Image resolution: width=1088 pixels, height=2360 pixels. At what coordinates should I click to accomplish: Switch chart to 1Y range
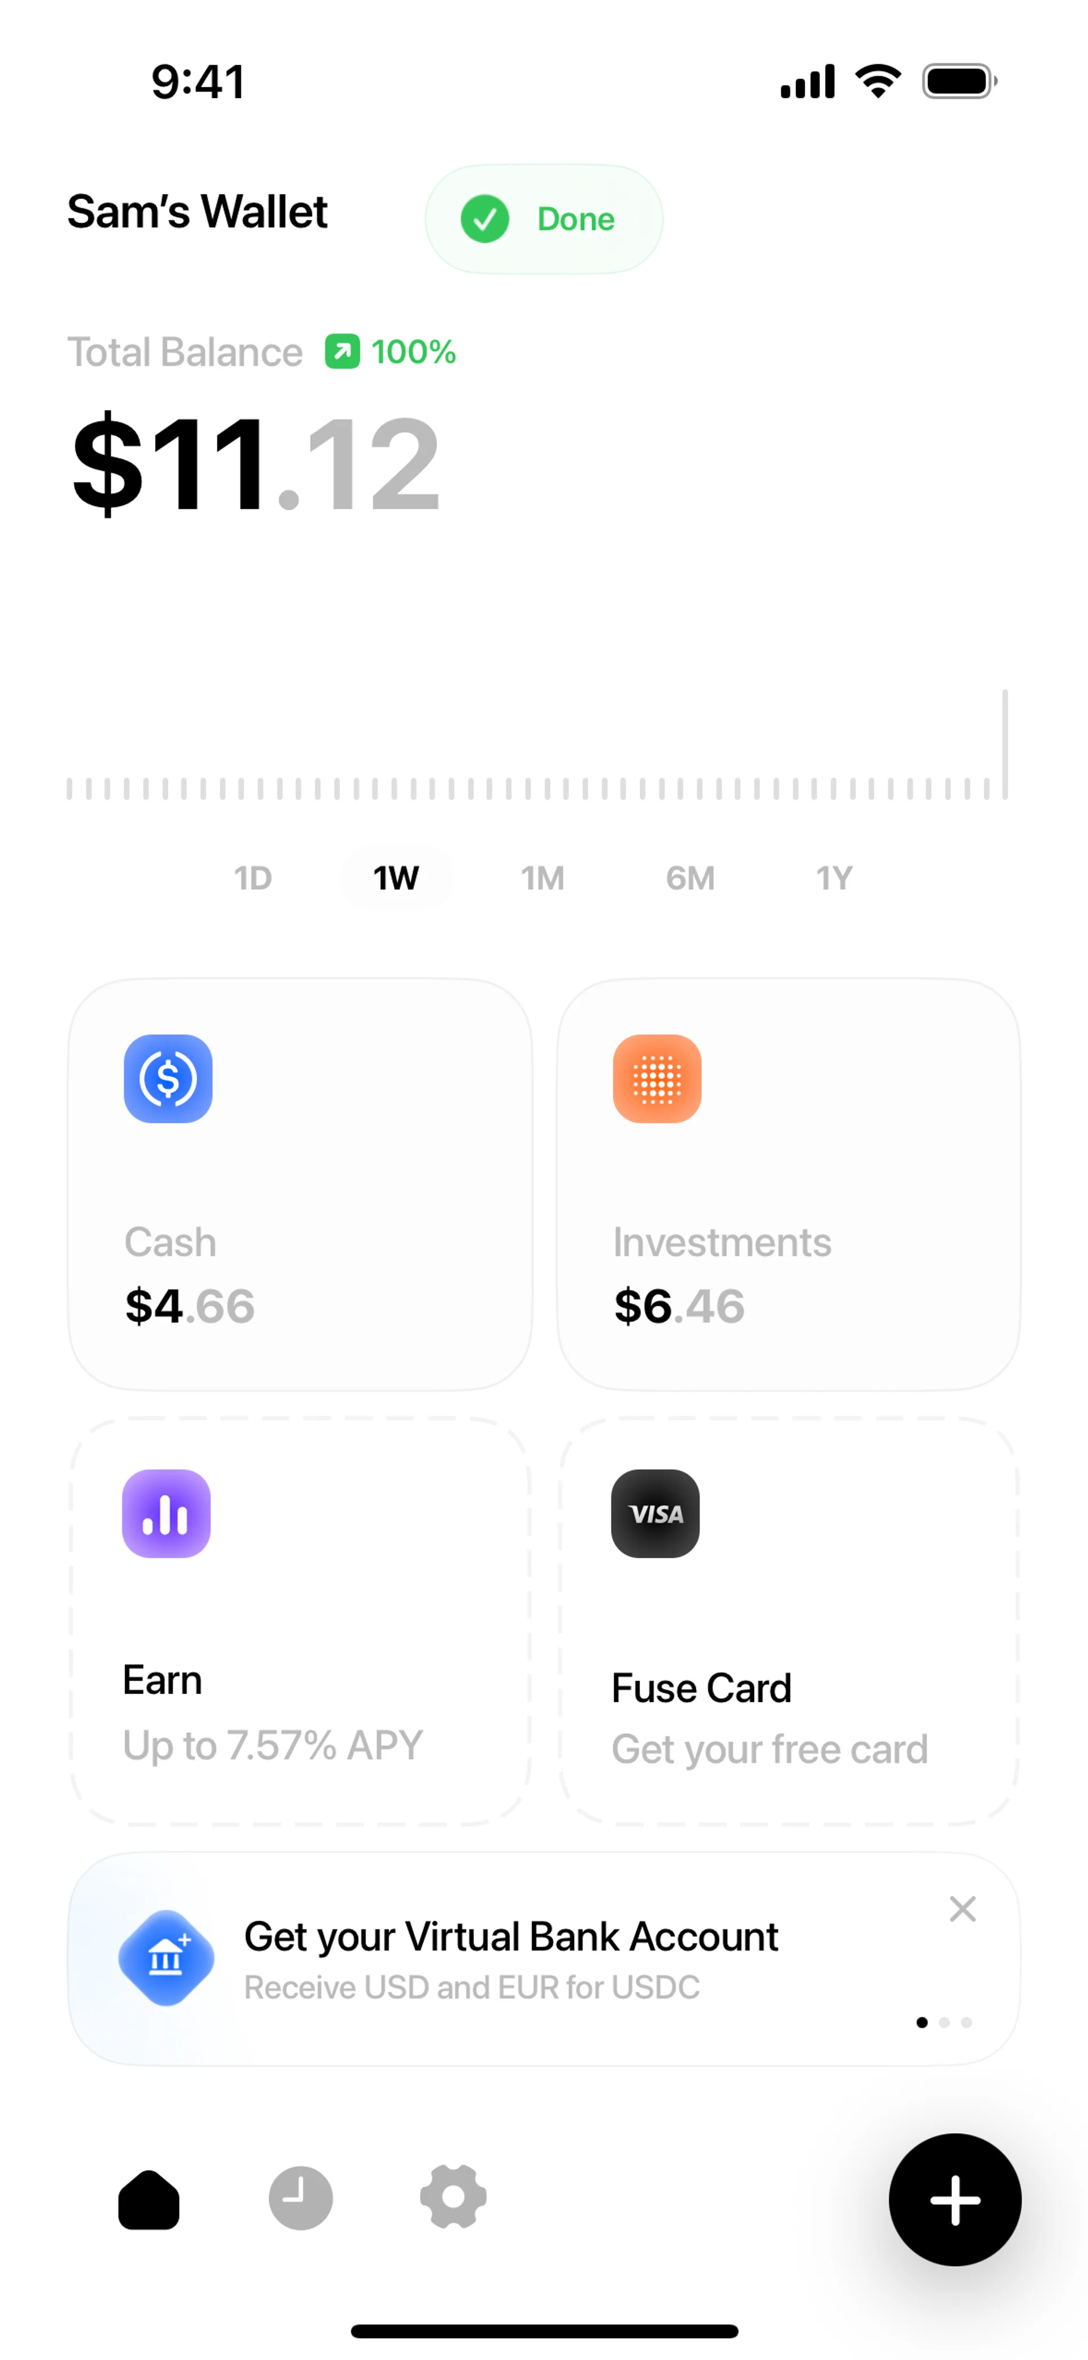834,878
